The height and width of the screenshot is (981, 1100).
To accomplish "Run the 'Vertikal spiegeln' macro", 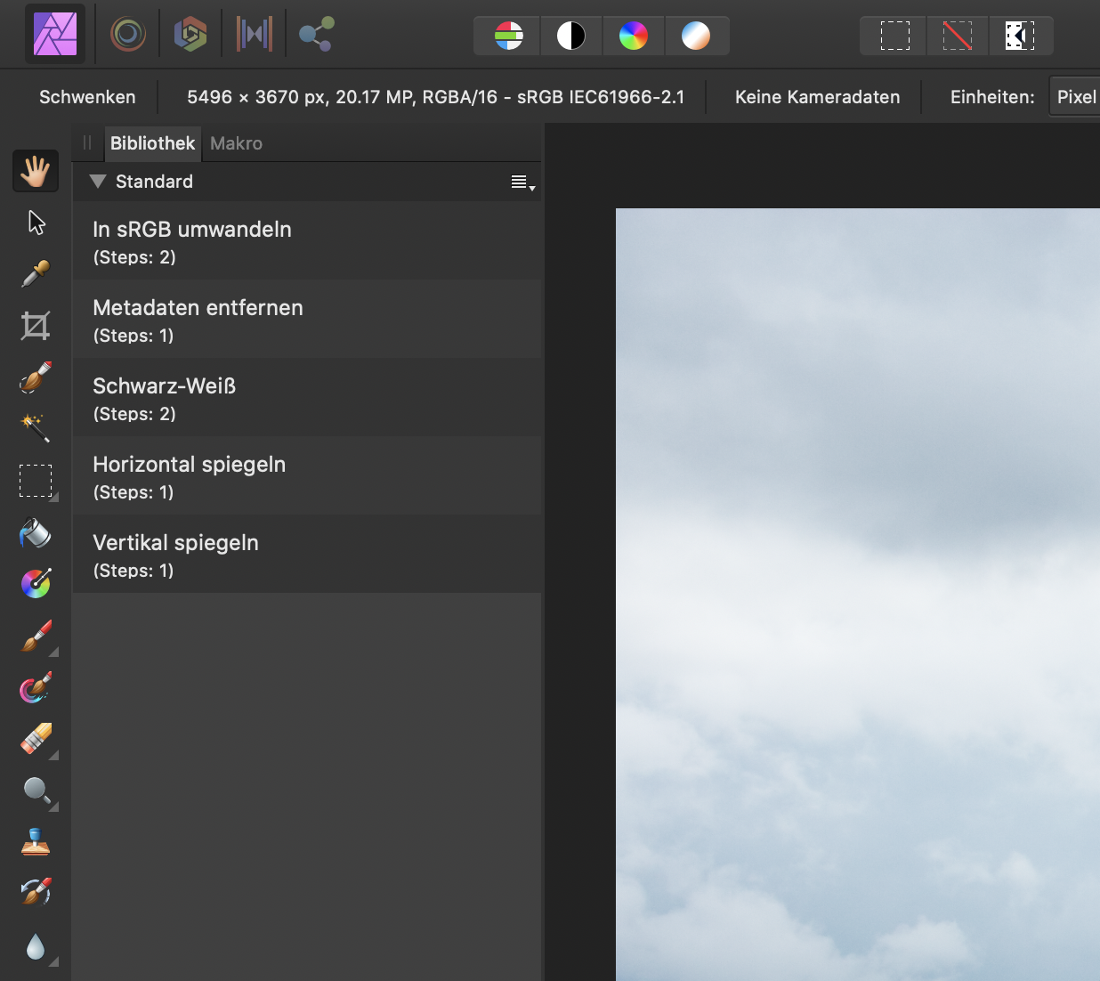I will [307, 555].
